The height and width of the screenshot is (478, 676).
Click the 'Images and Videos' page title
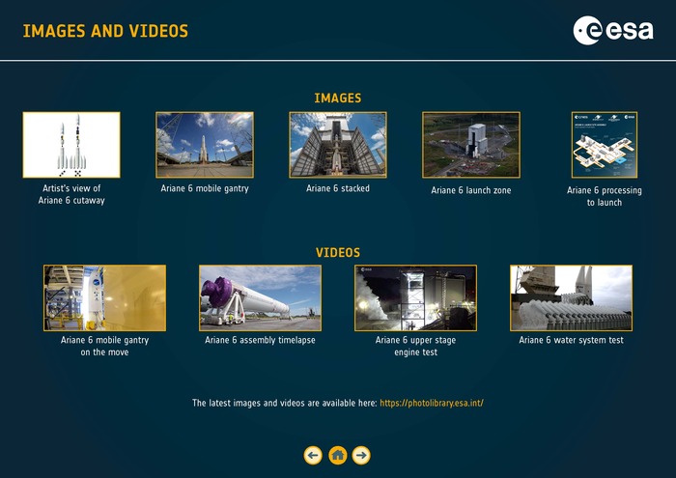click(x=105, y=32)
